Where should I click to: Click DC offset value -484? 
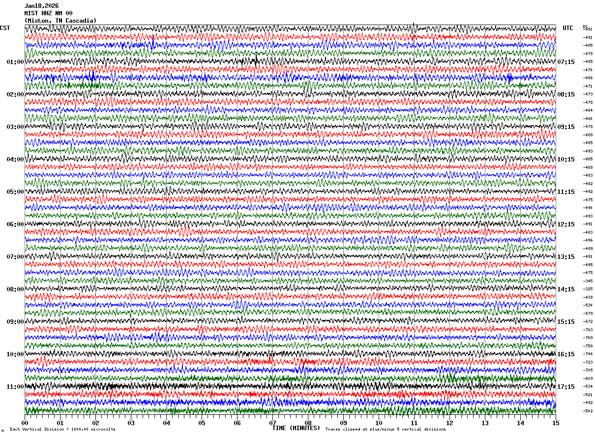pos(588,110)
